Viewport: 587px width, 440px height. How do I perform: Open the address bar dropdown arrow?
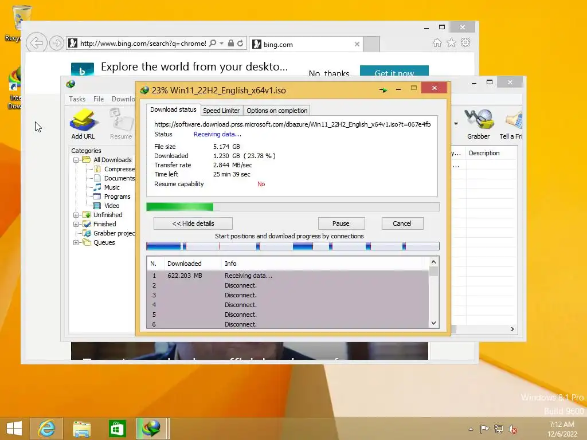222,44
